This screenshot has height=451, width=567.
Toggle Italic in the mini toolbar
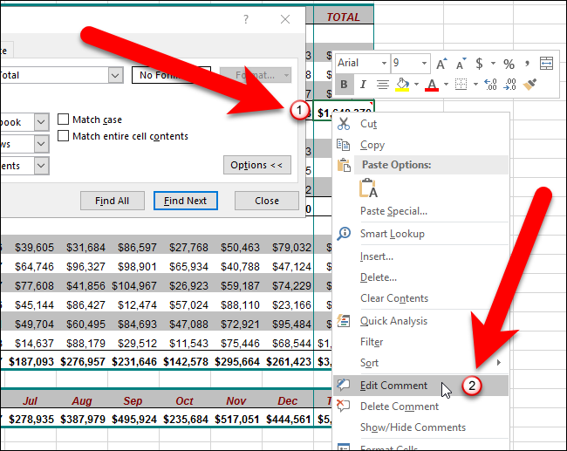click(x=363, y=85)
